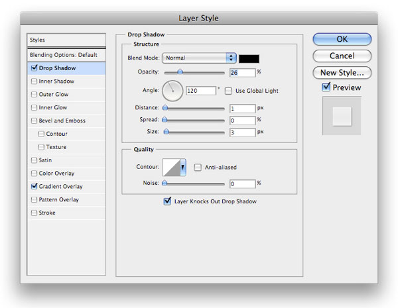Select the Gradient Overlay style label

coord(60,186)
